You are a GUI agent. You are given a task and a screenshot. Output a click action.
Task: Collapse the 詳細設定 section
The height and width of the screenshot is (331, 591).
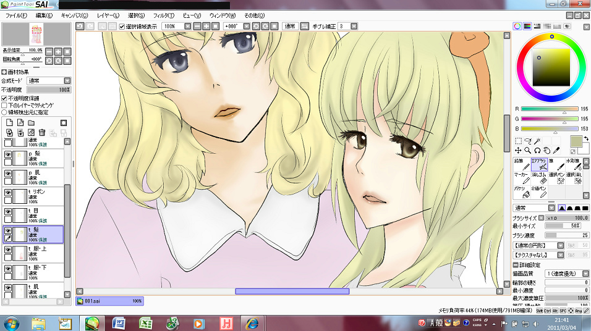point(516,265)
